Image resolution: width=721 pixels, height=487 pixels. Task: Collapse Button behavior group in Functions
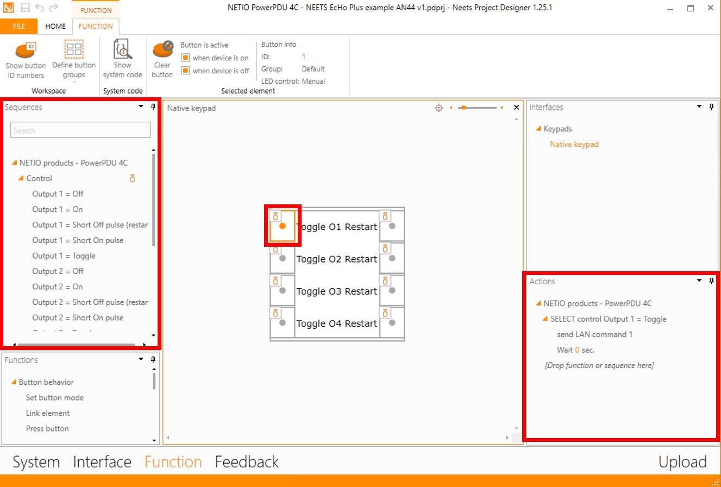point(14,382)
